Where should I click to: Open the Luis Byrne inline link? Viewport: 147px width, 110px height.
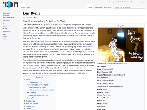42,33
